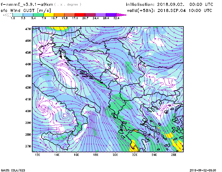Click the 22E longitude label

click(x=135, y=155)
